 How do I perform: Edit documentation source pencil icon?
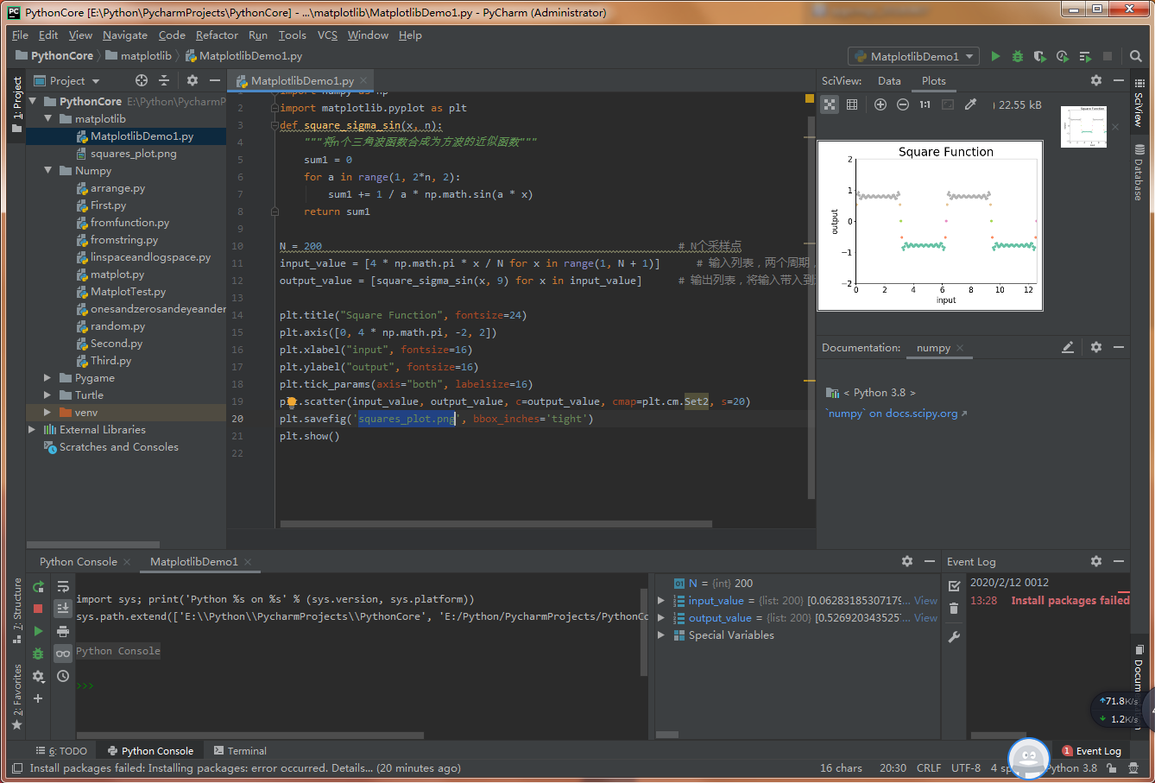pyautogui.click(x=1068, y=347)
